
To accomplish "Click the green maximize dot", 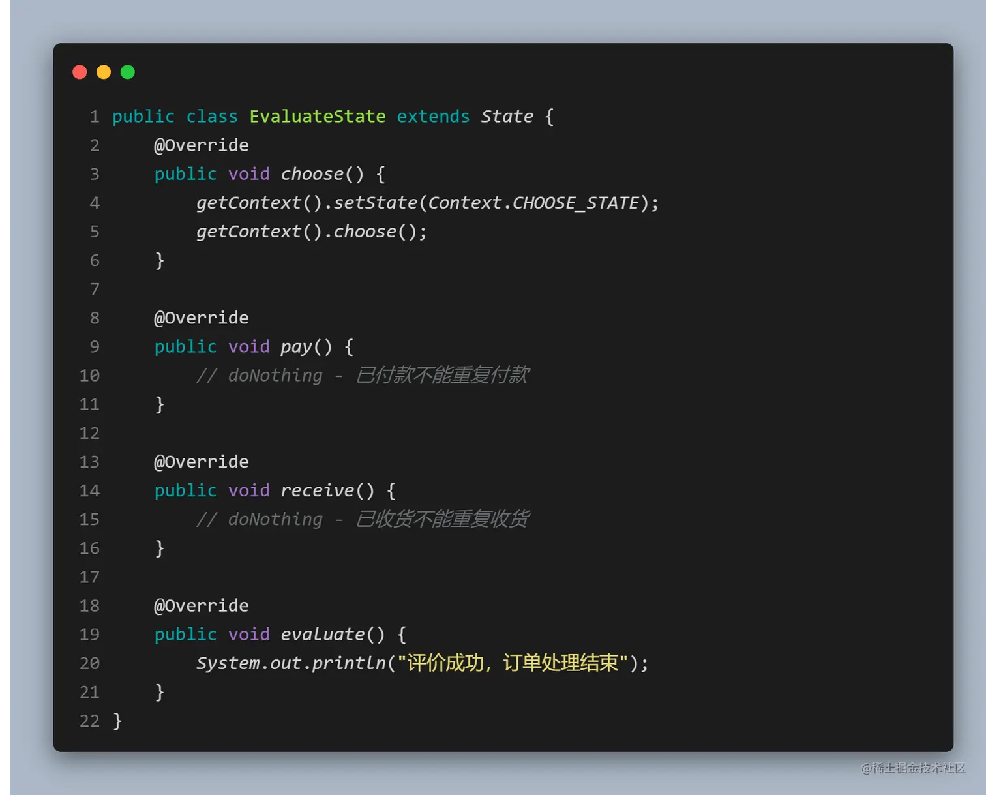I will (x=128, y=72).
